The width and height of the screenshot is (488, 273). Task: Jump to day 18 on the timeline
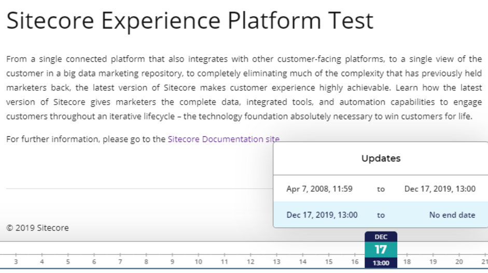pos(407,262)
